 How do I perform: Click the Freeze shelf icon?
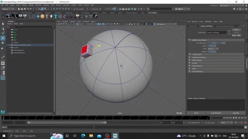pos(95,16)
